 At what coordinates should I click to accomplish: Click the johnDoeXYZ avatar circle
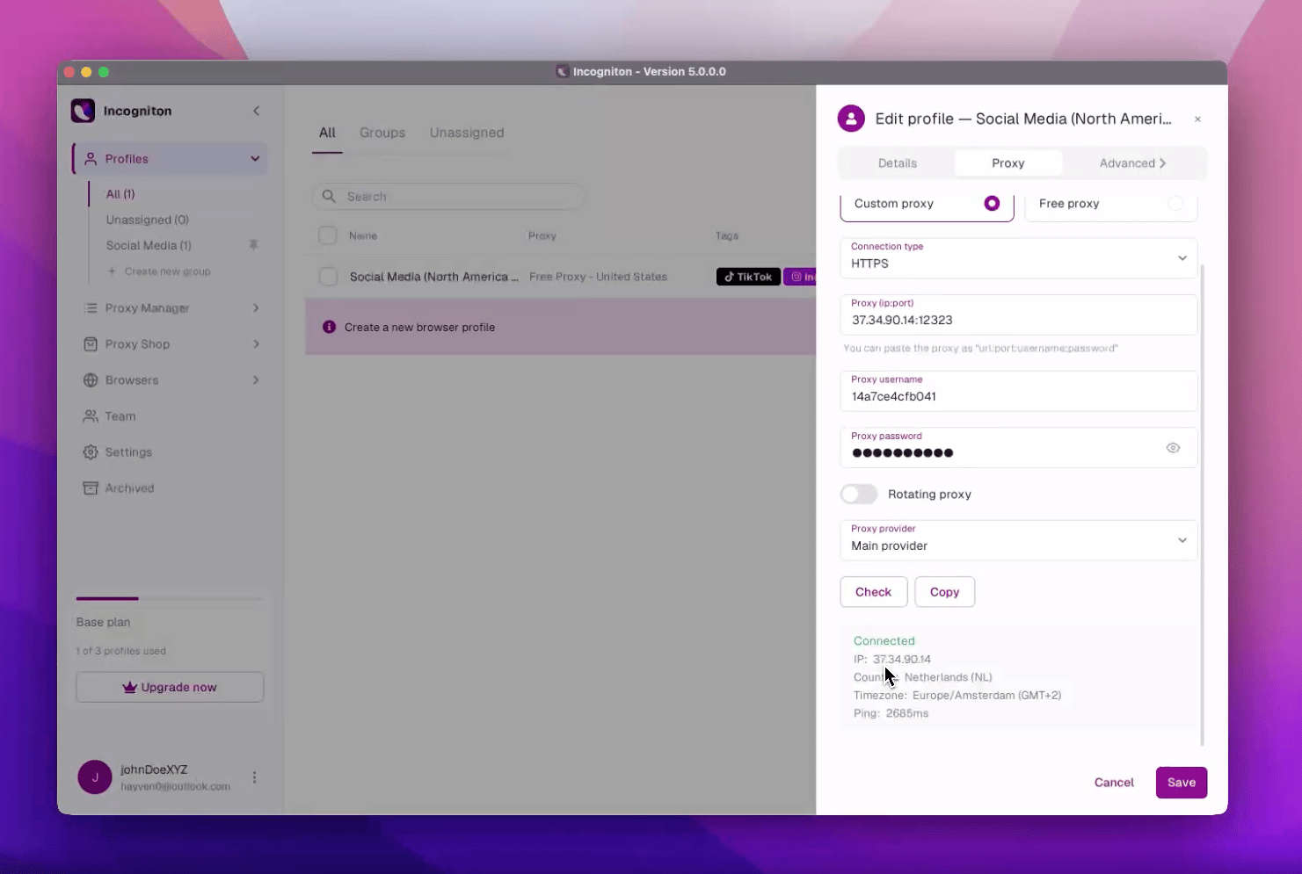coord(95,777)
